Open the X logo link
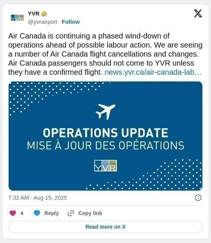 198,14
